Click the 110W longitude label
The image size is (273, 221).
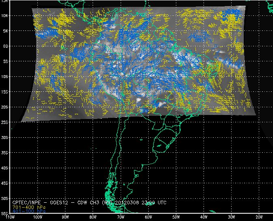click(x=10, y=217)
